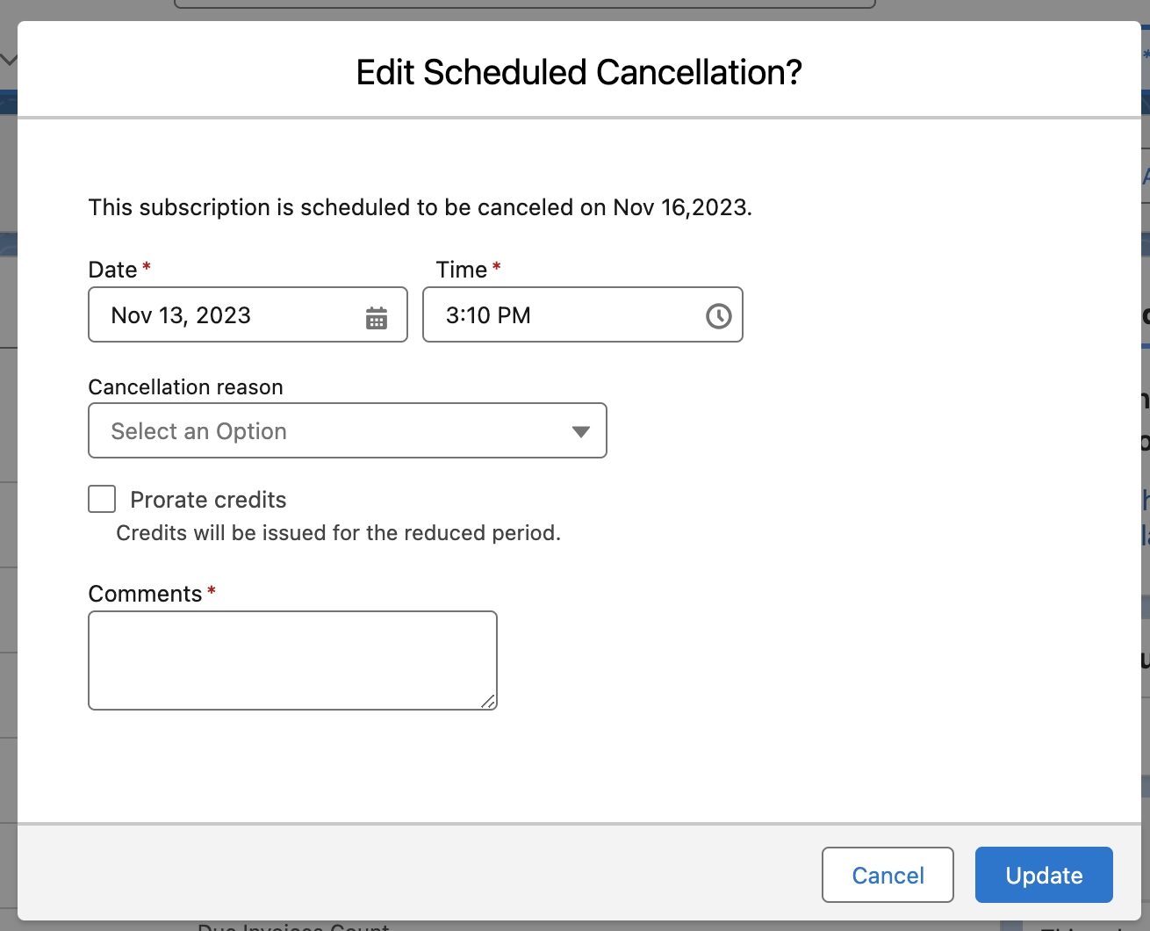Click the "Credits will be issued" help text

338,533
